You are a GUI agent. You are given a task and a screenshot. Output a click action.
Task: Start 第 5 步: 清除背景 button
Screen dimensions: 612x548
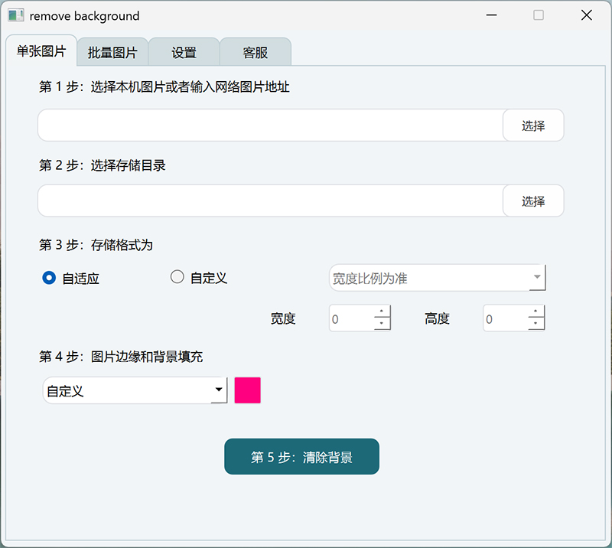[301, 457]
